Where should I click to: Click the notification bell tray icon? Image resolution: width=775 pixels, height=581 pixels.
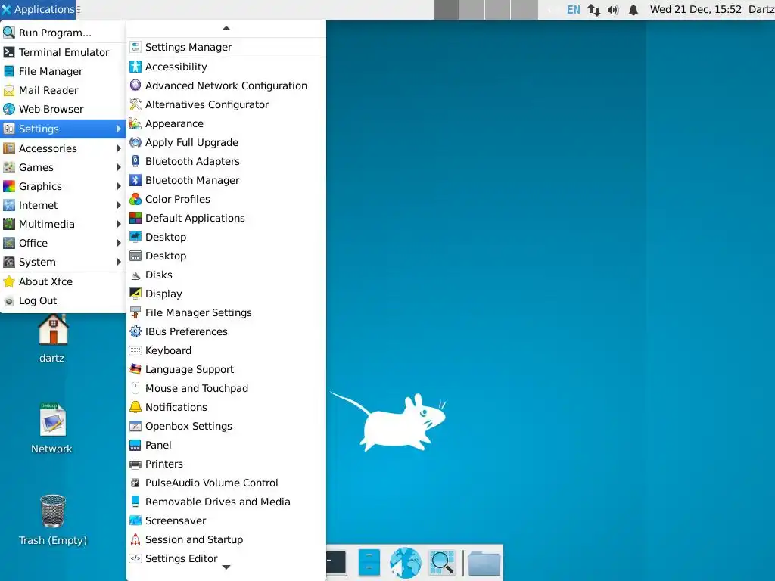633,9
